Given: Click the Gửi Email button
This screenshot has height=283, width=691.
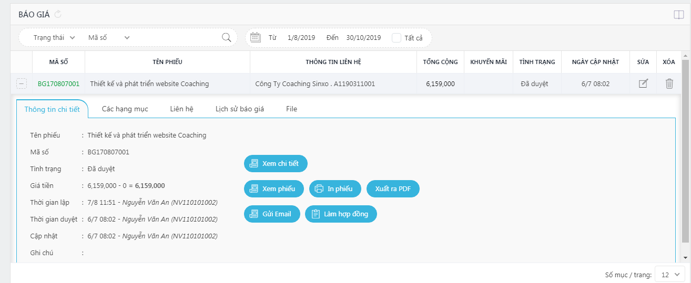Looking at the screenshot, I should pos(272,214).
